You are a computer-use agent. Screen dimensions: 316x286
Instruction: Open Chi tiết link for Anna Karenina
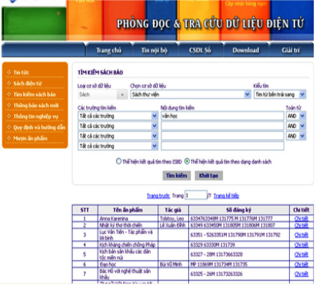tap(301, 219)
